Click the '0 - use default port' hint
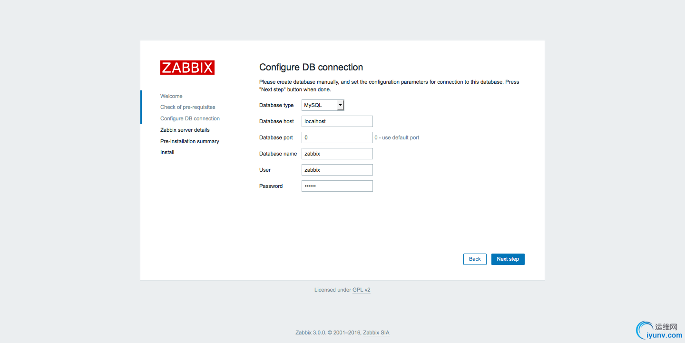685x343 pixels. [397, 137]
